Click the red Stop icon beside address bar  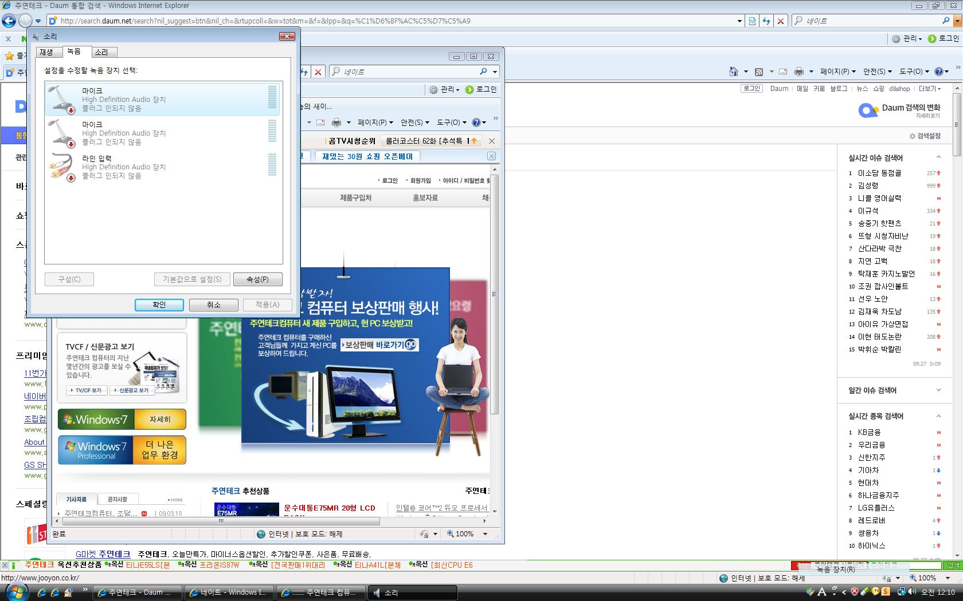tap(780, 21)
